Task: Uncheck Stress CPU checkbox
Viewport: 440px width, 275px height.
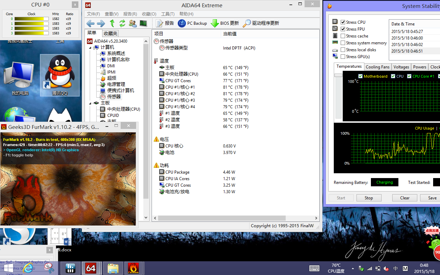Action: pos(343,22)
